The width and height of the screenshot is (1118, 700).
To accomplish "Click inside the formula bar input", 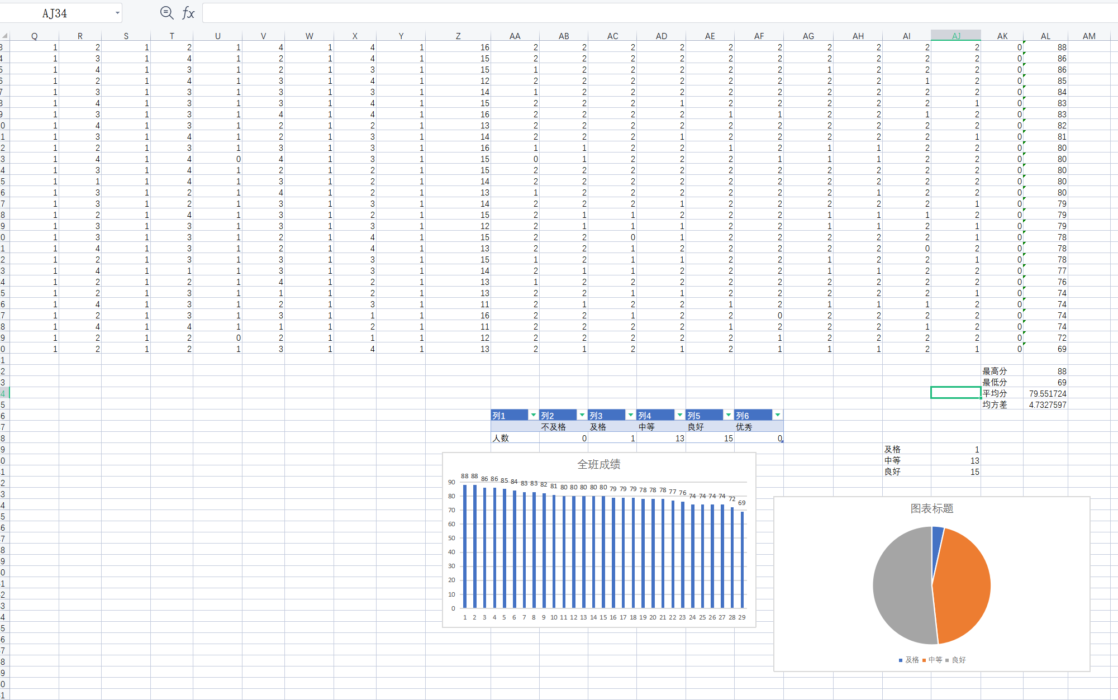I will coord(615,13).
